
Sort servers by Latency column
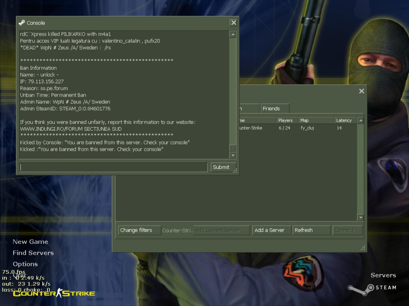[x=345, y=120]
